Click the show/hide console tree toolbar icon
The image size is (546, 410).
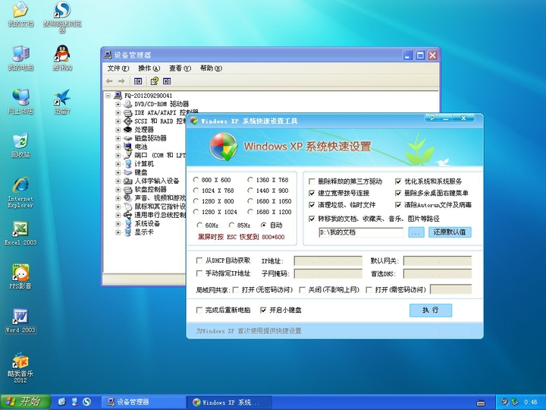click(x=138, y=81)
